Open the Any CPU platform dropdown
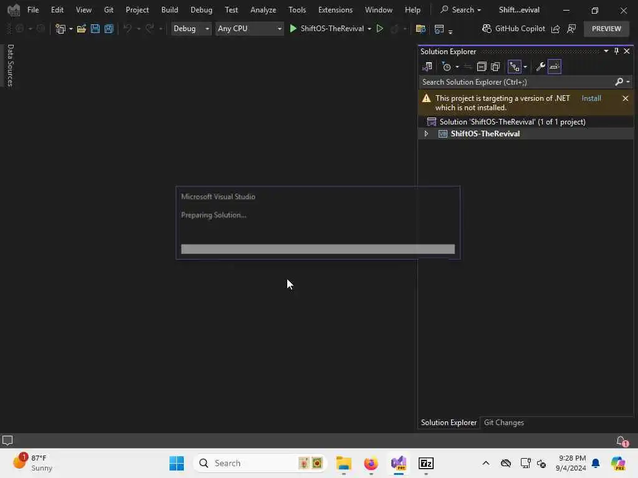Image resolution: width=638 pixels, height=478 pixels. [x=249, y=29]
